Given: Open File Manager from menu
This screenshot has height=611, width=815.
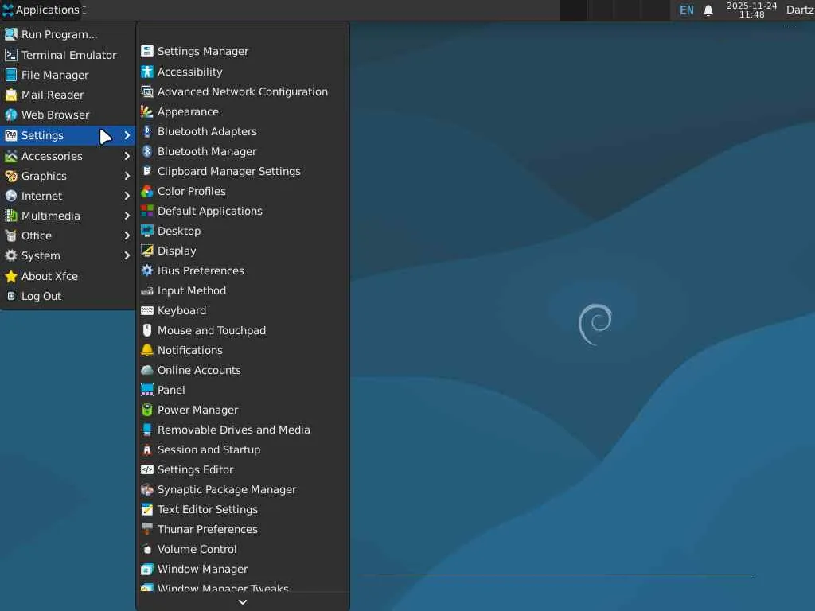Looking at the screenshot, I should point(68,75).
